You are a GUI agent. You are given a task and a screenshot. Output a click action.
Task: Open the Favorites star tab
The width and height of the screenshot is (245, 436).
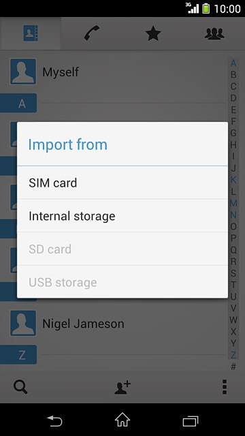(153, 33)
